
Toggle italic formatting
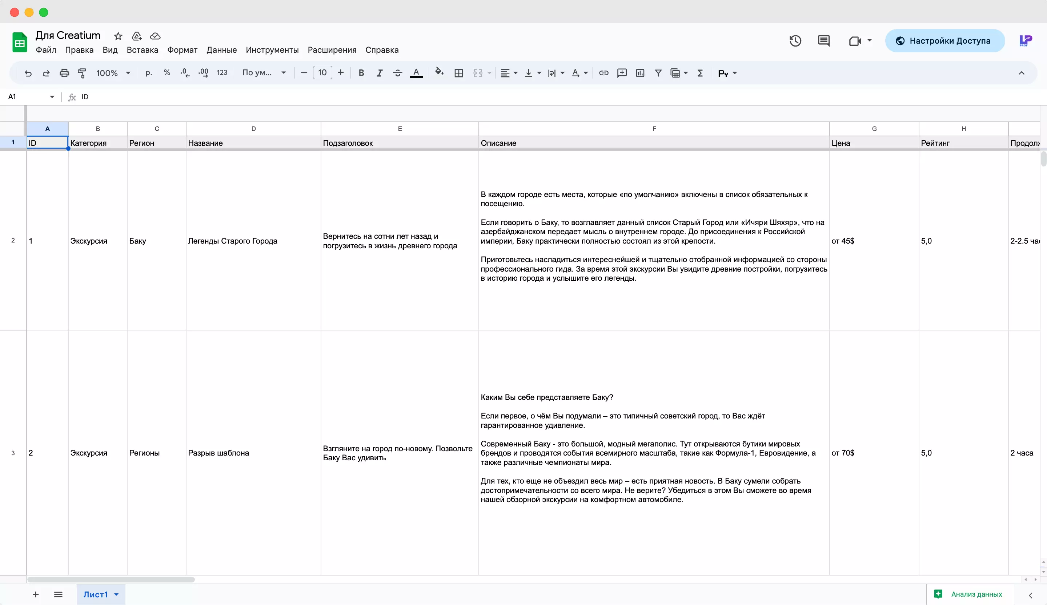pyautogui.click(x=379, y=73)
